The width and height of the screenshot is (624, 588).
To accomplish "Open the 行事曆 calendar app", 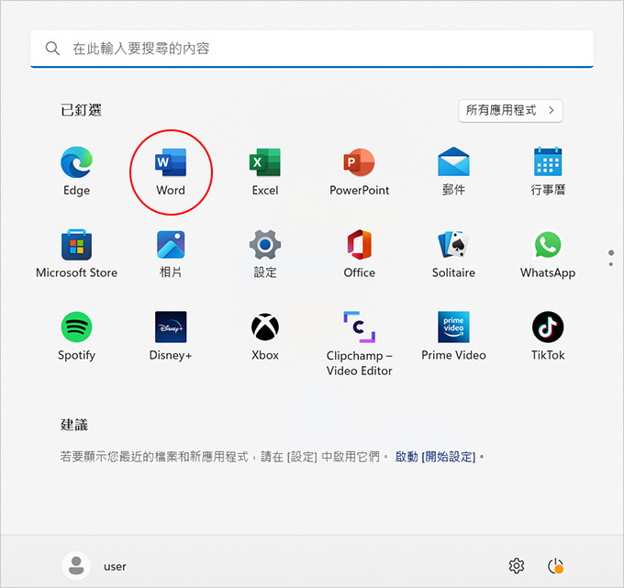I will (548, 171).
